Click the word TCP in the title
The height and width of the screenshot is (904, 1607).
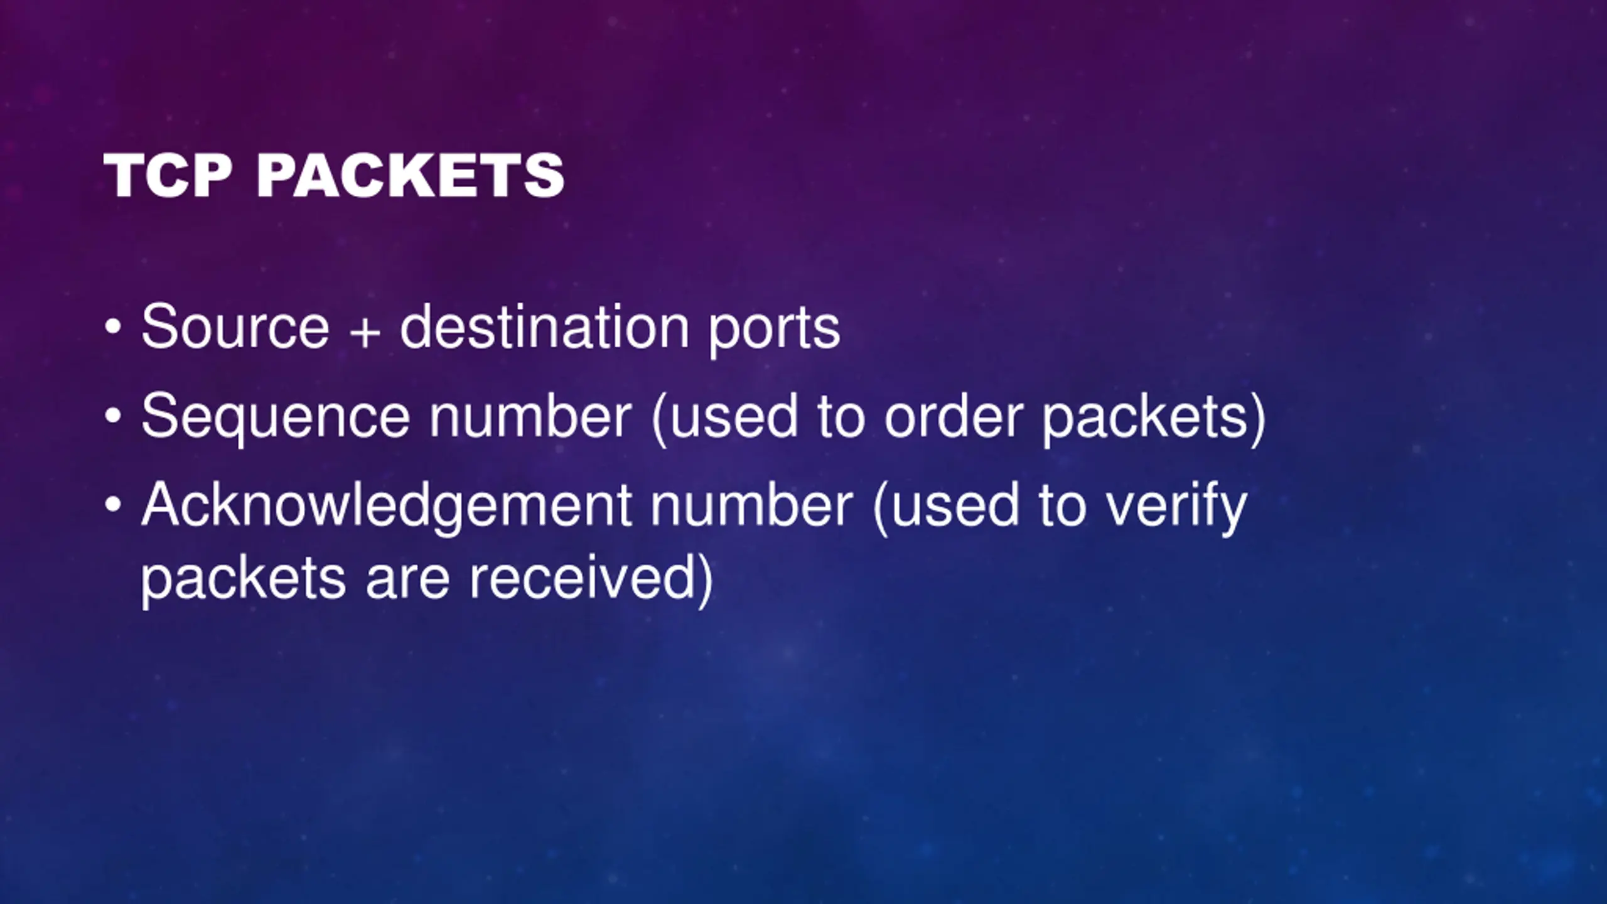point(168,176)
